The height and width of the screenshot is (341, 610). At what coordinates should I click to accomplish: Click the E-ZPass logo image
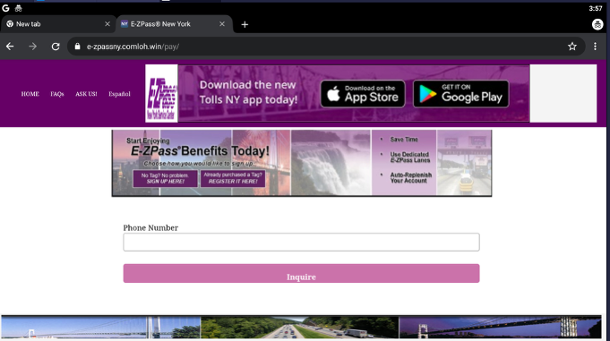[x=161, y=94]
